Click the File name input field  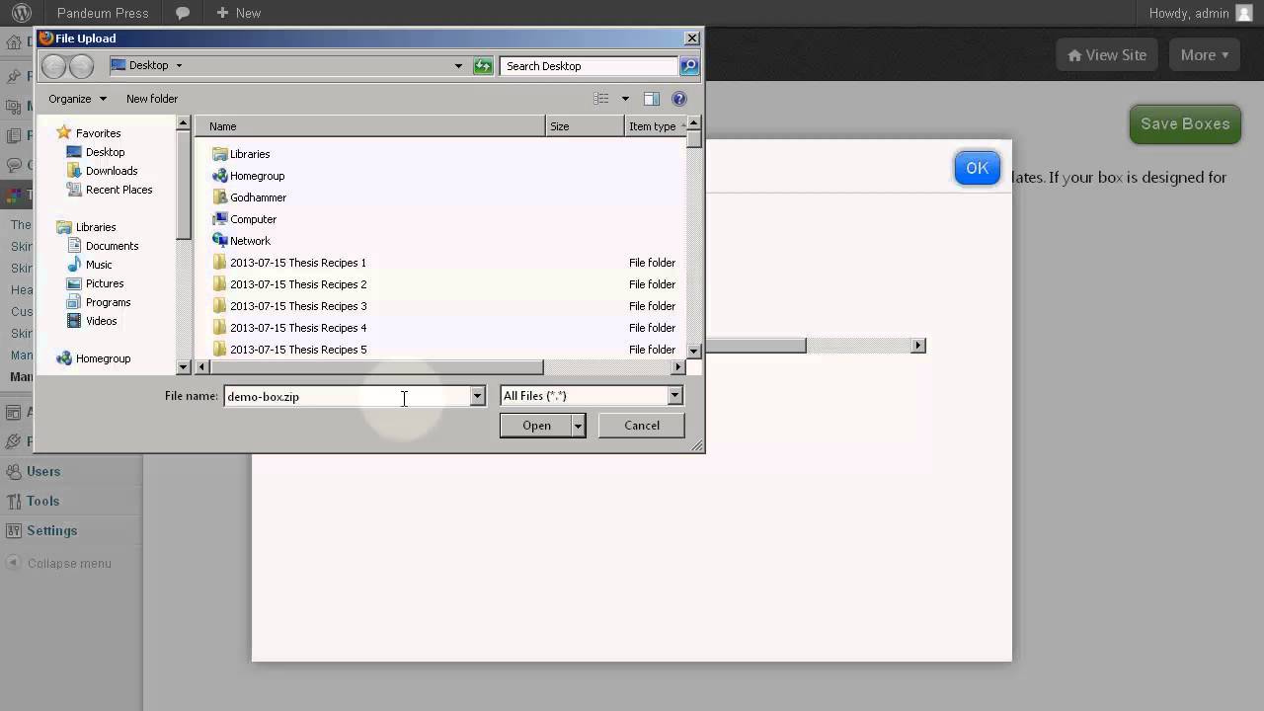347,396
